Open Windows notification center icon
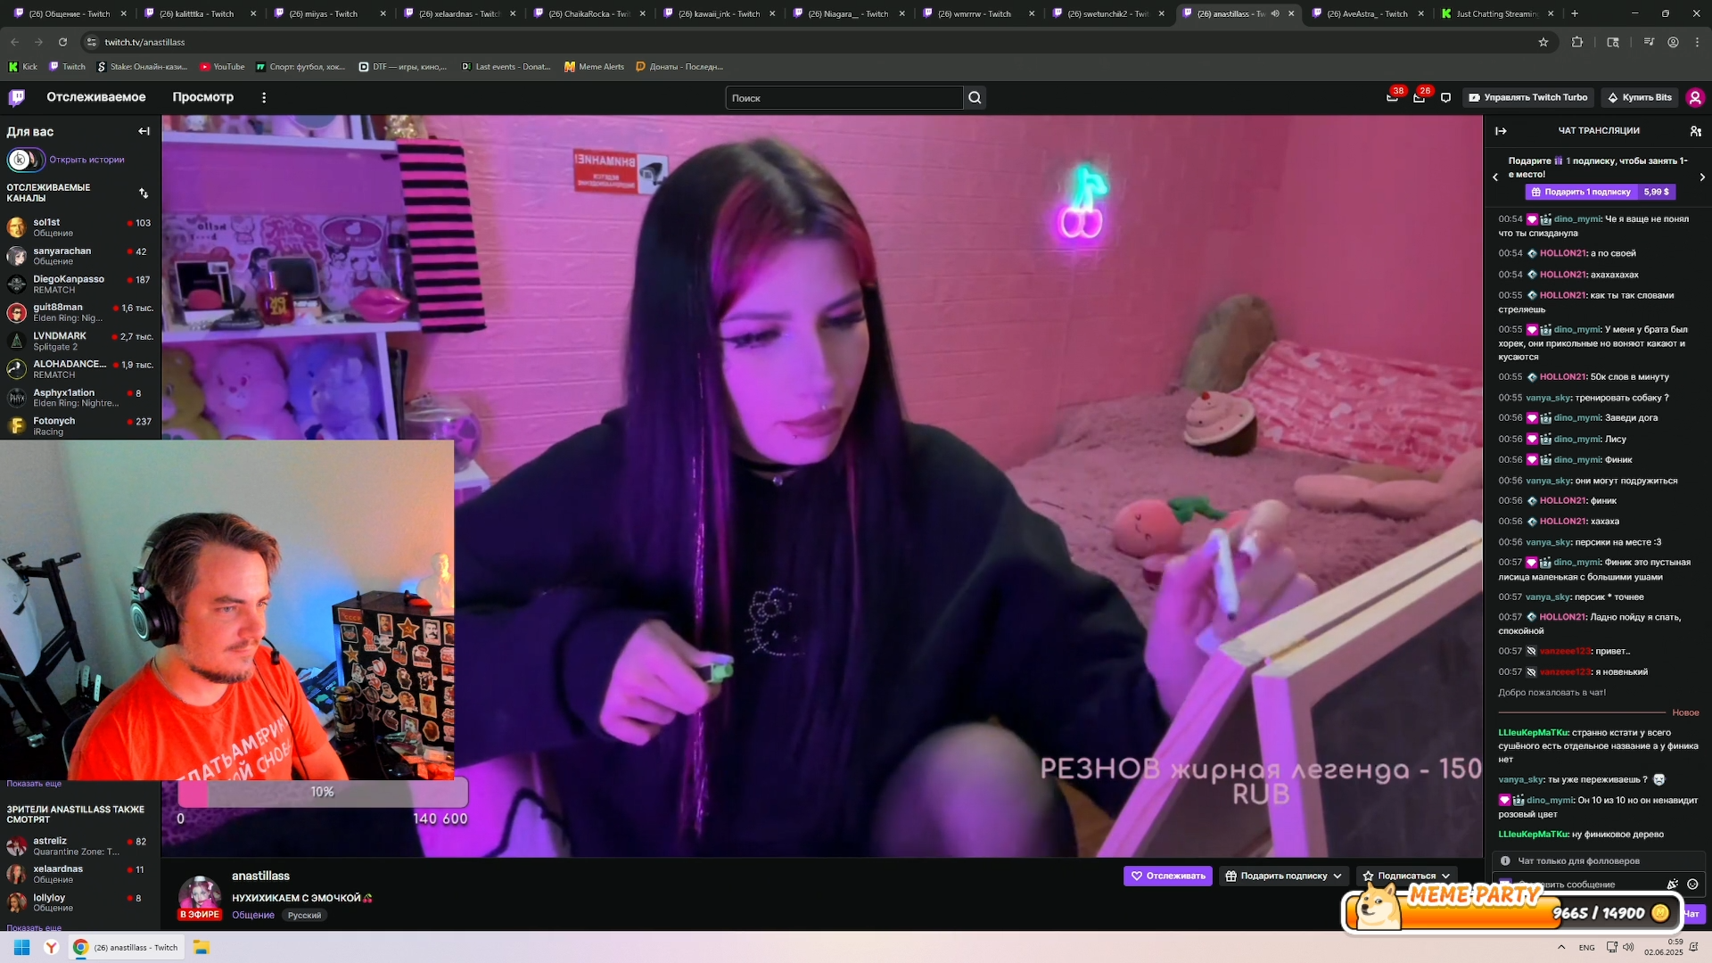1712x963 pixels. (1693, 947)
